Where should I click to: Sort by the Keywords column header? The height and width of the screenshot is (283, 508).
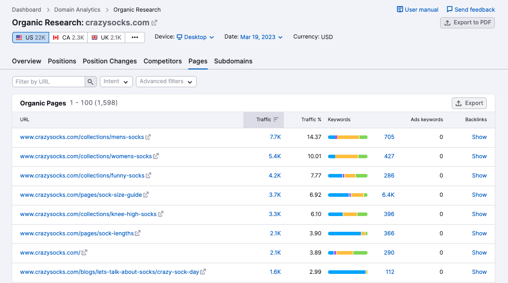coord(339,120)
